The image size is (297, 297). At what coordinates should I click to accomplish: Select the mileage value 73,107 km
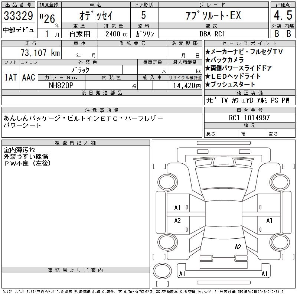(40, 53)
